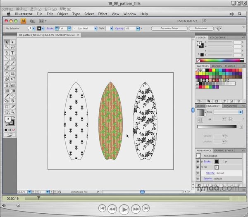Select the Rotate tool
248x217 pixels.
click(x=7, y=74)
